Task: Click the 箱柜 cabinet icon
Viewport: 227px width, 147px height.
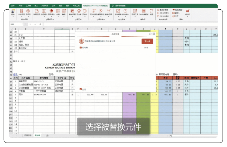Action: point(64,11)
